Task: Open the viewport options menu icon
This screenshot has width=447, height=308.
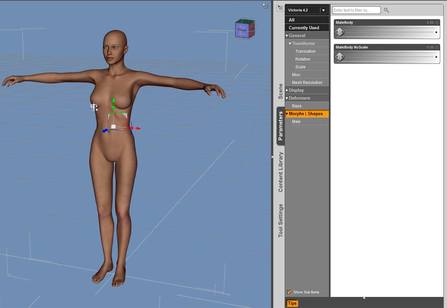Action: click(x=266, y=6)
